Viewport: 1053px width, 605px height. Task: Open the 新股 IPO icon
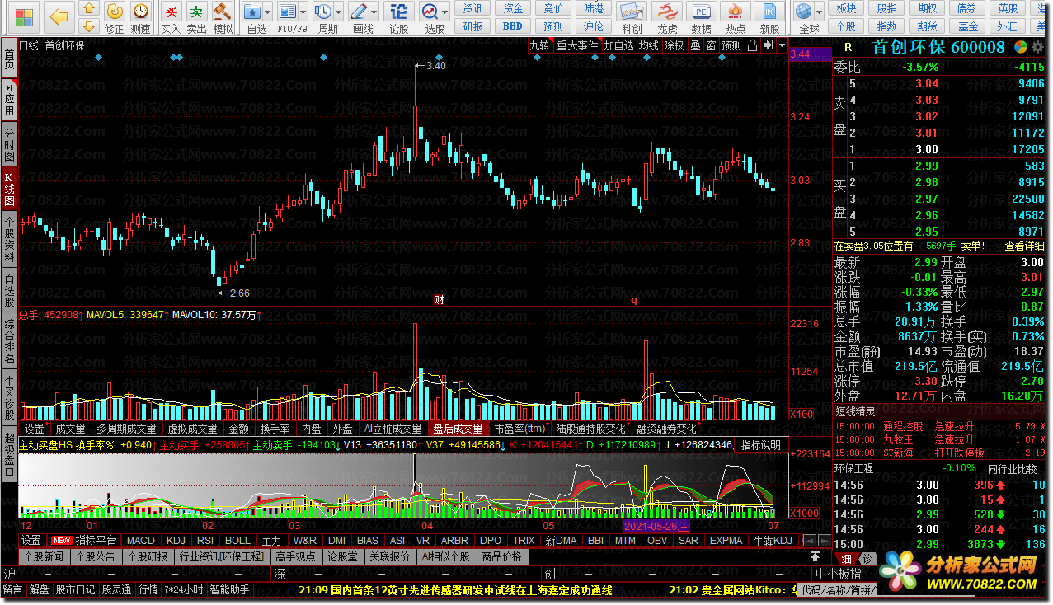tap(770, 12)
